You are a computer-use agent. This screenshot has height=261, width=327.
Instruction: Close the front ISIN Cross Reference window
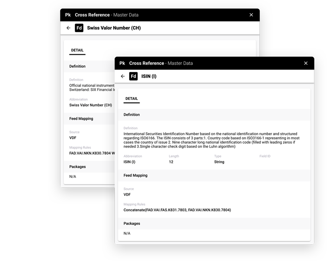click(306, 63)
